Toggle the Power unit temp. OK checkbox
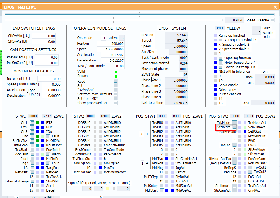The image size is (280, 198). (221, 67)
